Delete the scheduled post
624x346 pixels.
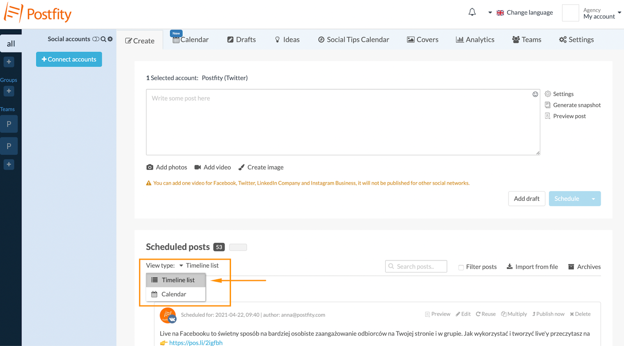pyautogui.click(x=580, y=314)
